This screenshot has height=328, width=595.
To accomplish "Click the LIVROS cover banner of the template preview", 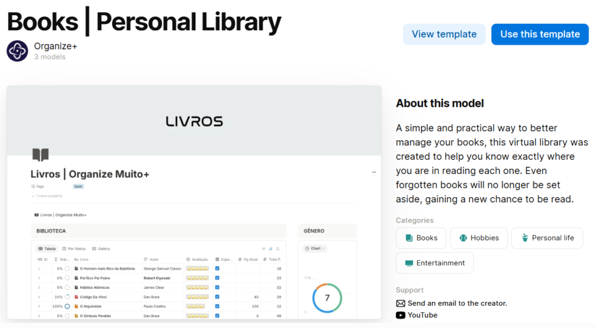I will (x=194, y=121).
